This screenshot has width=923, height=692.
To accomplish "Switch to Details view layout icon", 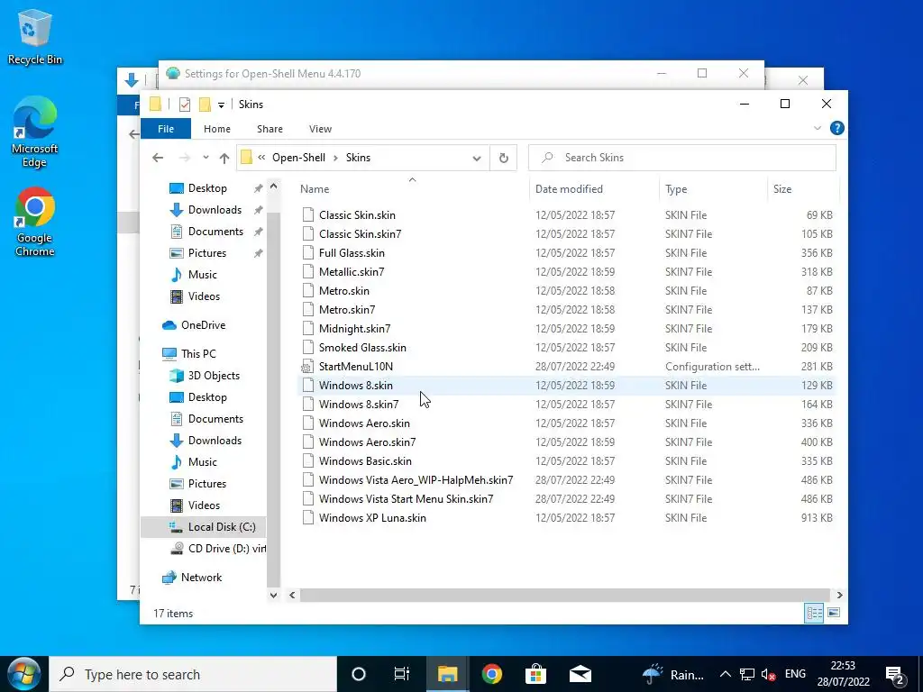I will [x=814, y=613].
